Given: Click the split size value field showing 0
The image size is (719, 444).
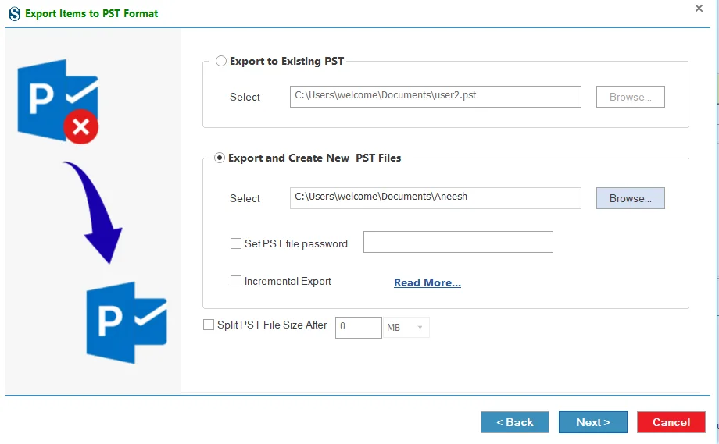Looking at the screenshot, I should point(359,328).
